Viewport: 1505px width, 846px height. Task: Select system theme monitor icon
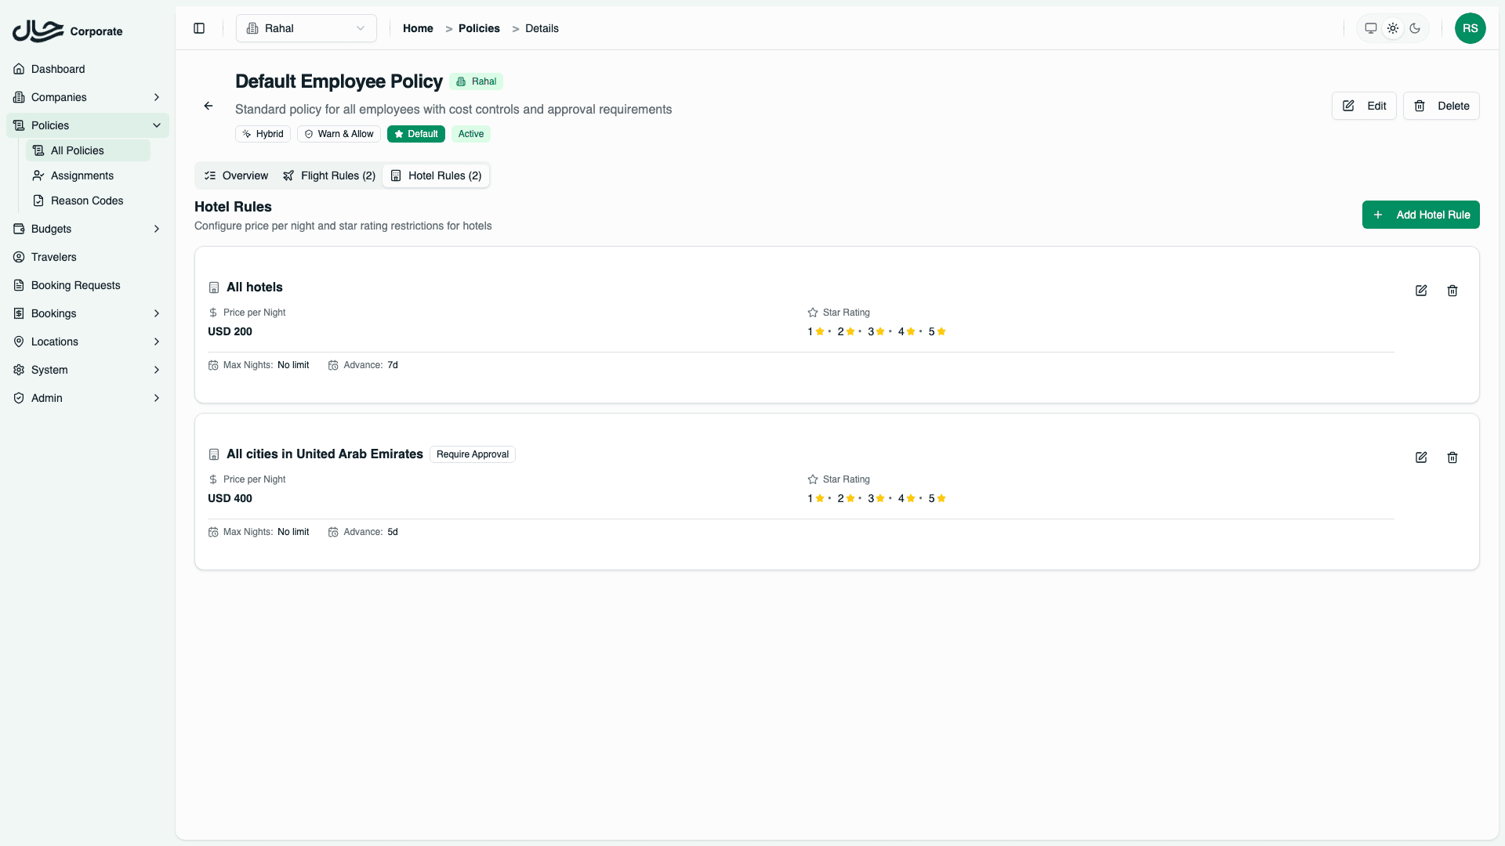click(1371, 28)
